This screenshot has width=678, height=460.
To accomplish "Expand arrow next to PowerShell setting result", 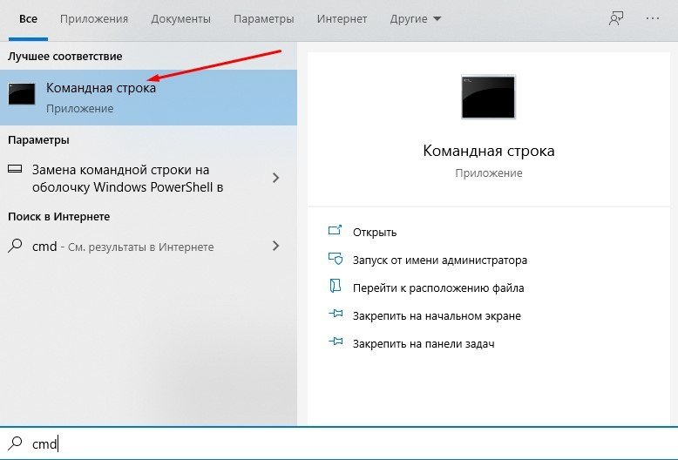I will (276, 178).
